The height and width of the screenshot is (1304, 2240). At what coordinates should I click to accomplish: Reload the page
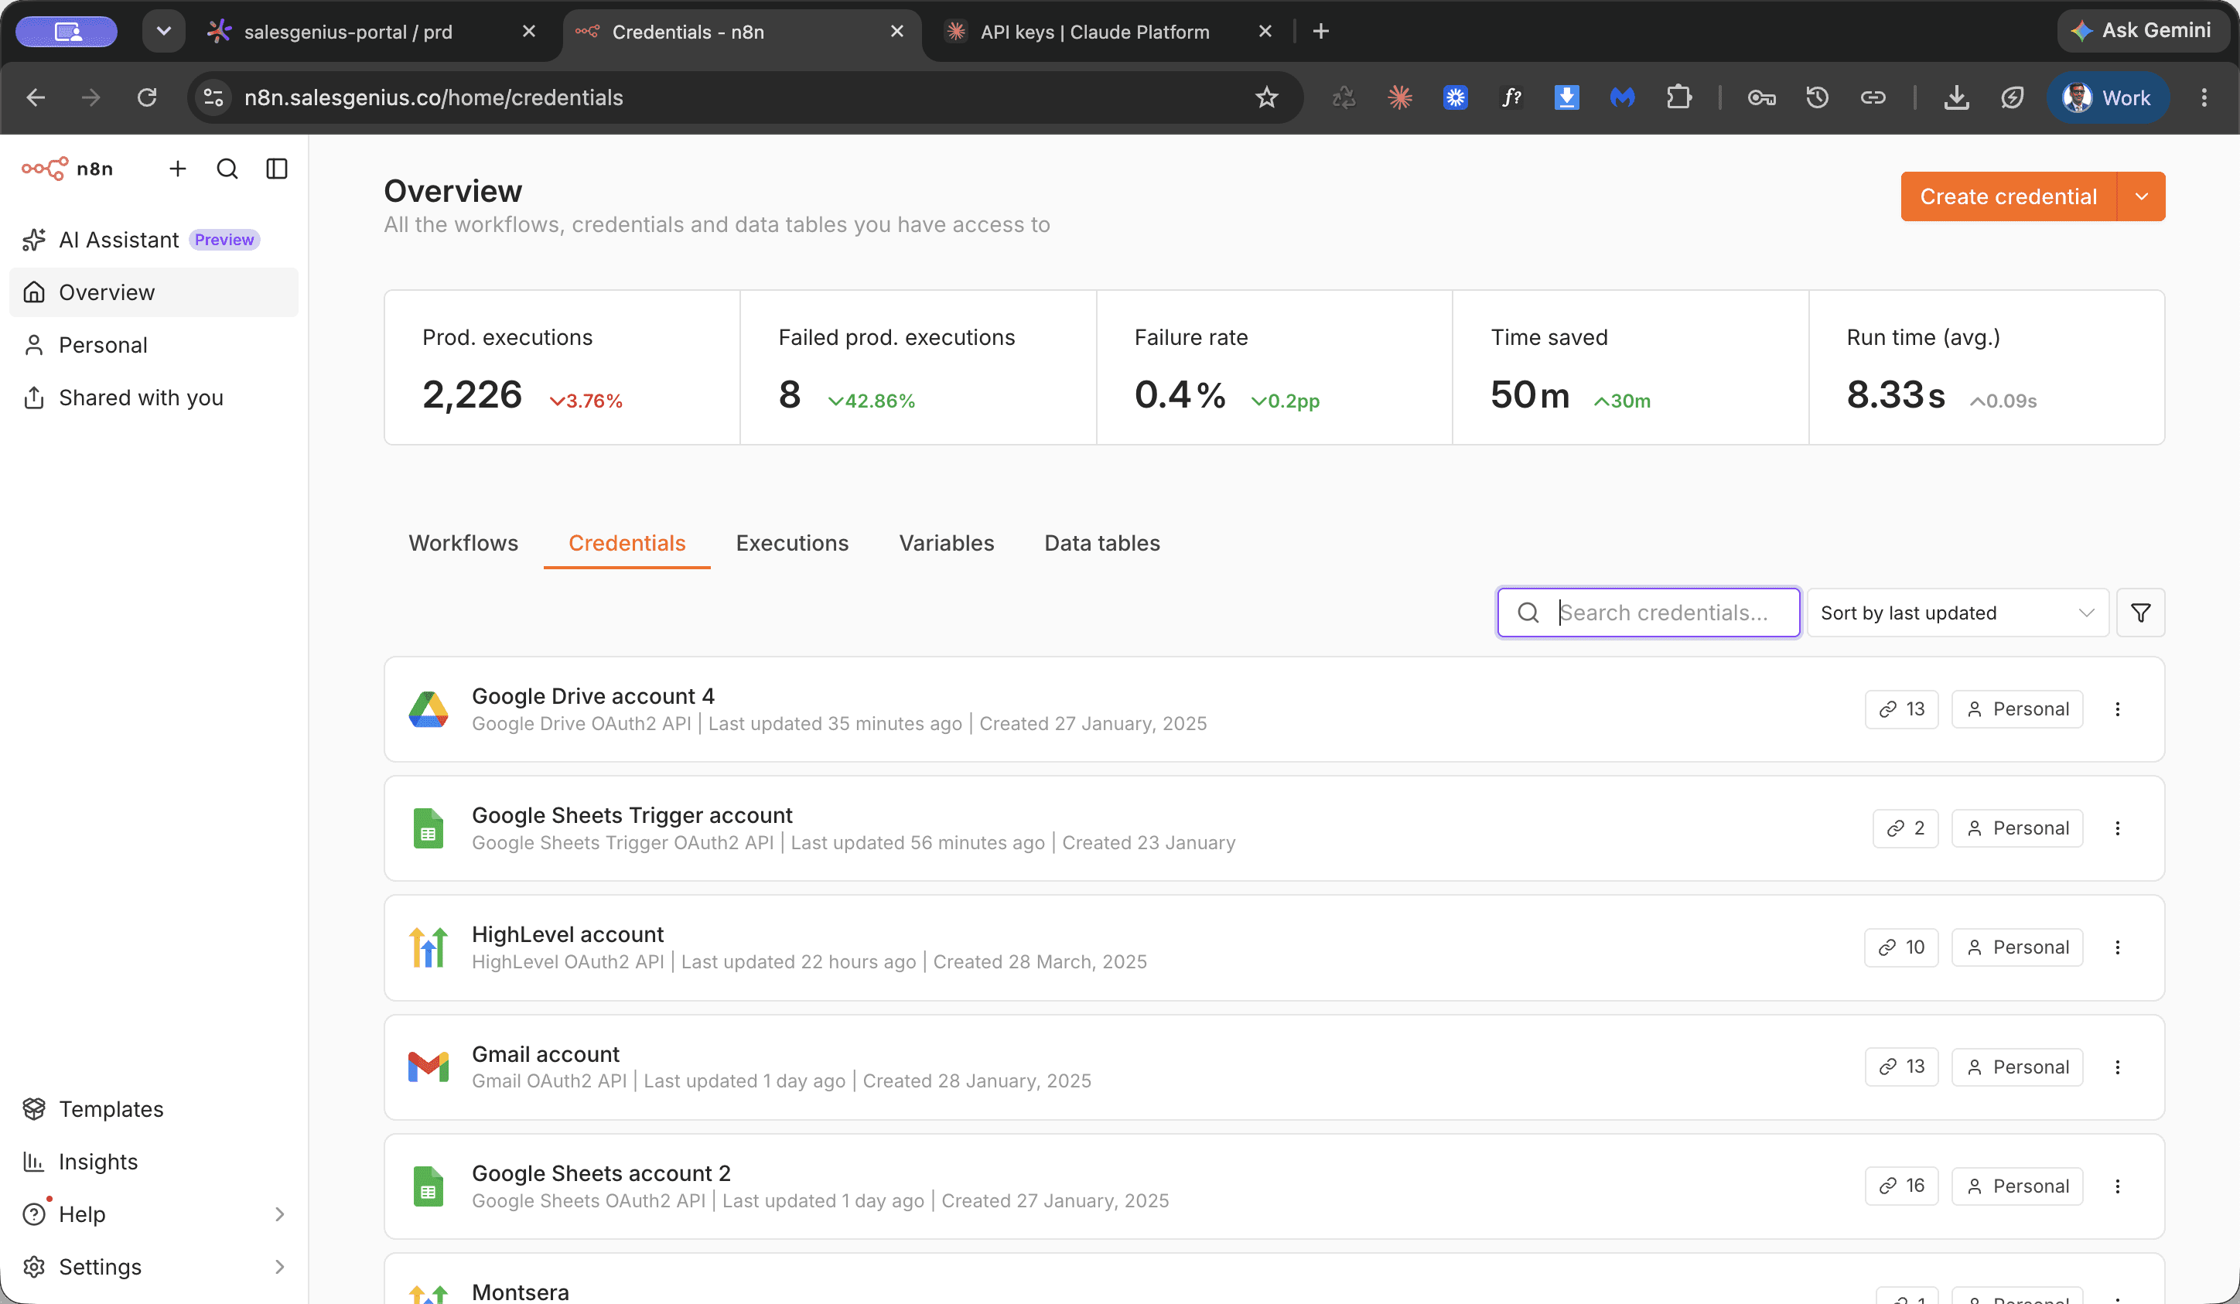(148, 97)
